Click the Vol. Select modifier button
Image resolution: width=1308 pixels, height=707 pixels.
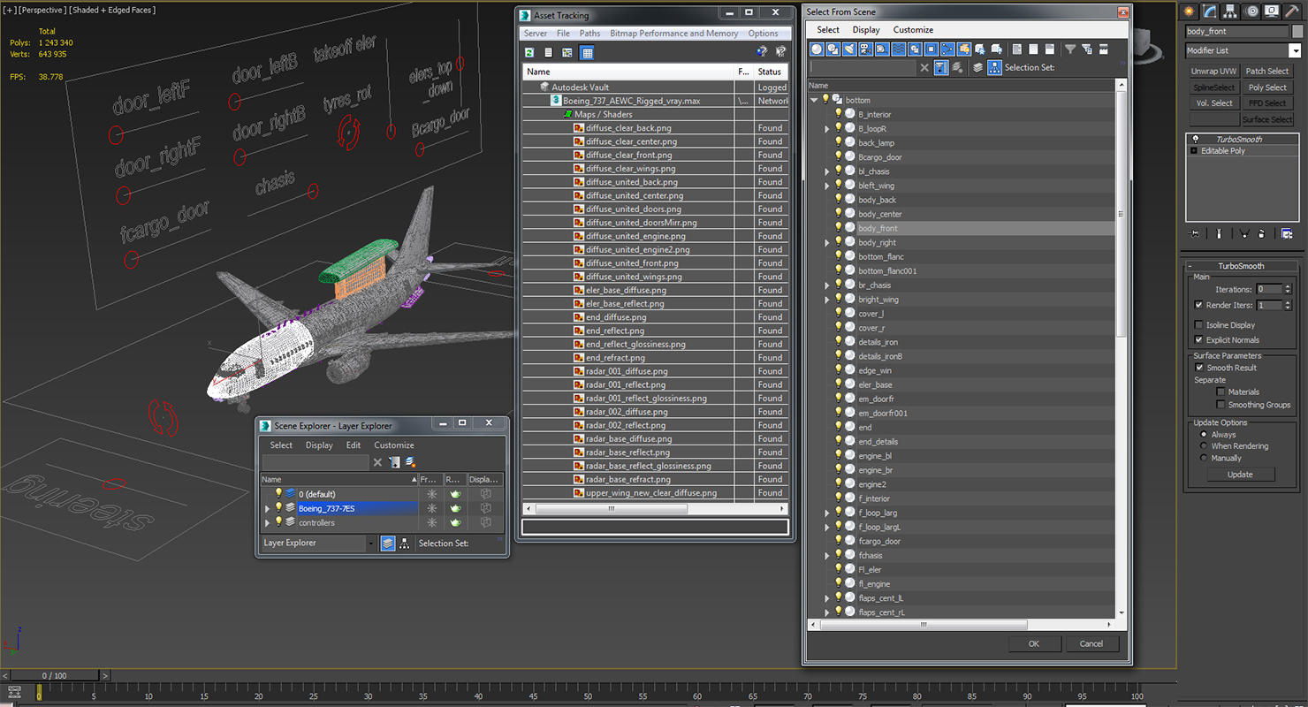point(1213,103)
